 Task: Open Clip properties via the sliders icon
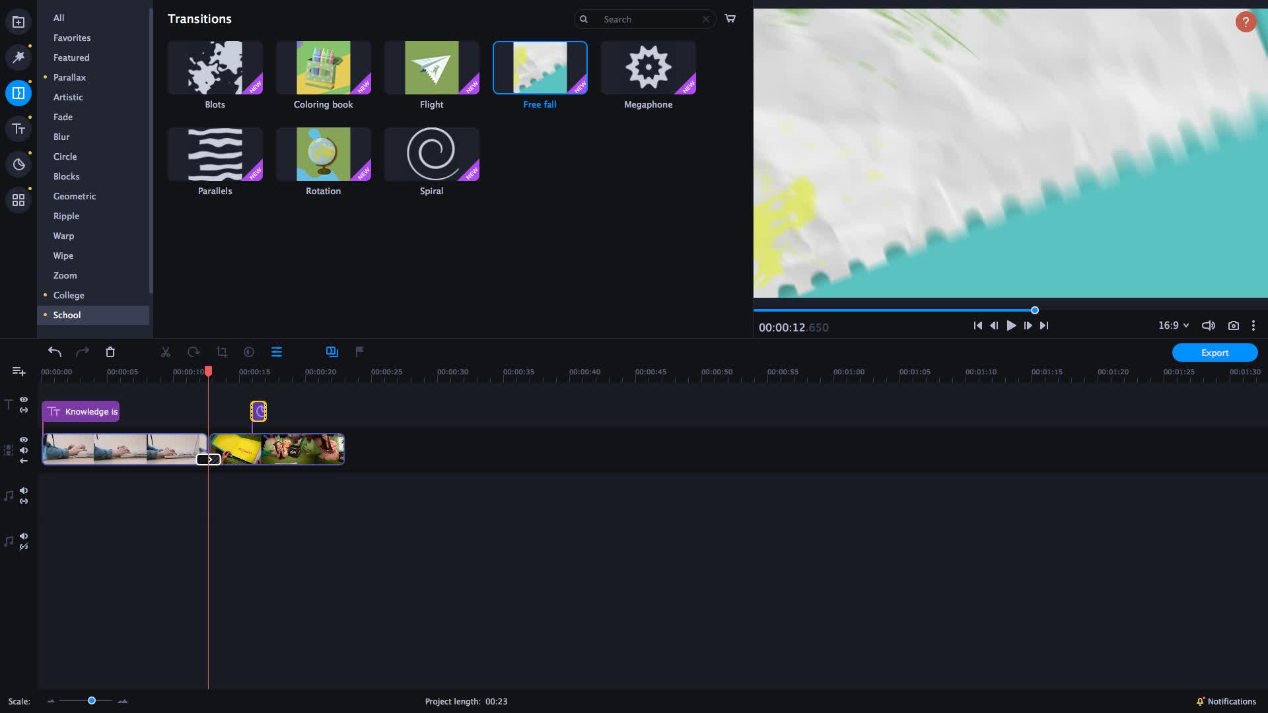[277, 352]
